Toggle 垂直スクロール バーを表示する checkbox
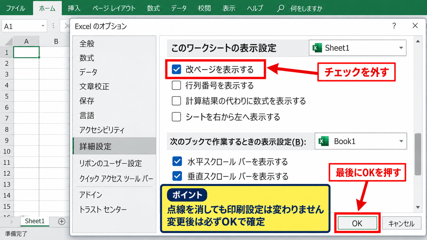The image size is (427, 240). coord(177,176)
